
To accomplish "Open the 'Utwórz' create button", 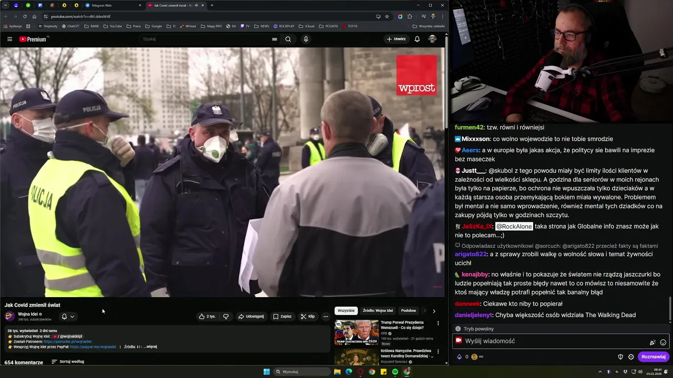I will 396,39.
